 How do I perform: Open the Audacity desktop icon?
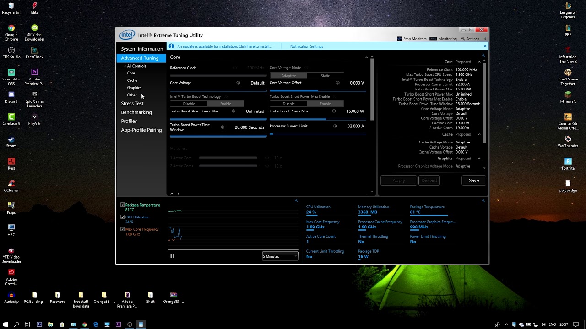click(x=11, y=297)
